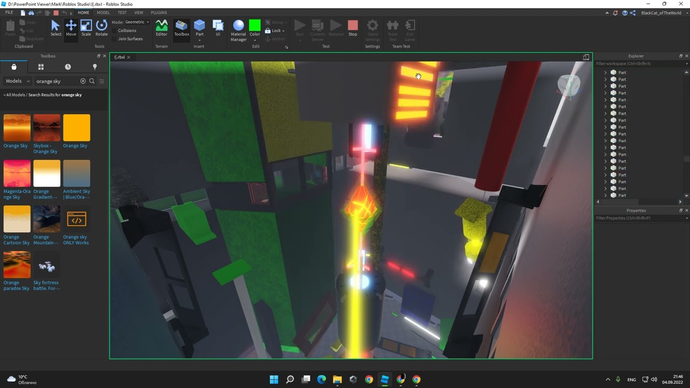The width and height of the screenshot is (690, 388).
Task: Click the Explorer vertical scrollbar down arrow
Action: 686,196
